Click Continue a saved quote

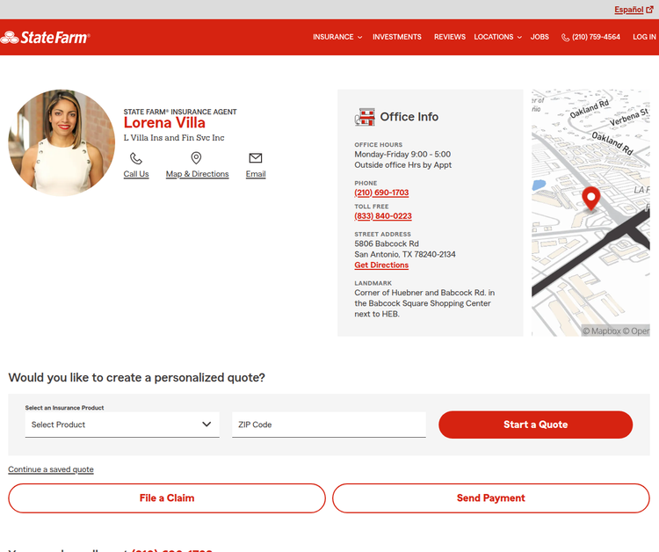[51, 469]
